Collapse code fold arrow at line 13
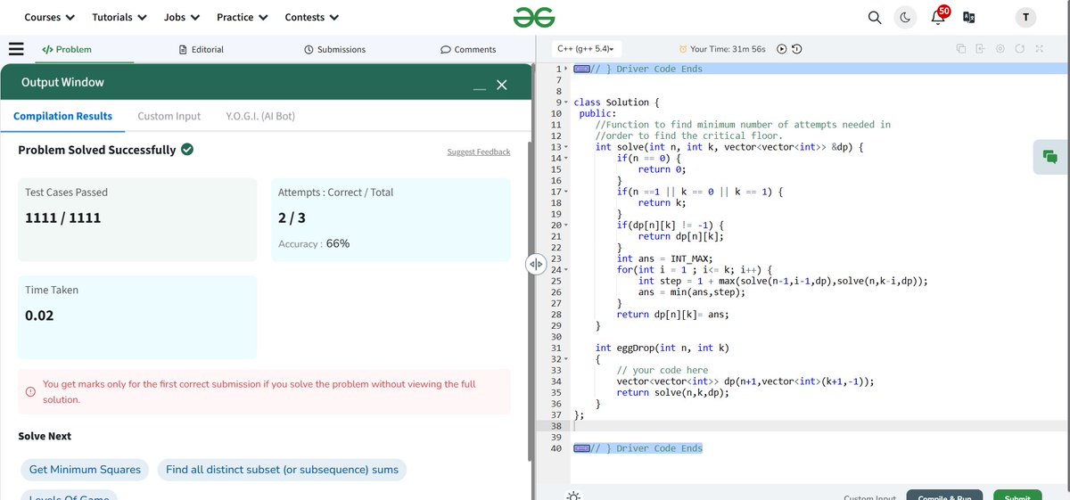The image size is (1070, 500). click(x=567, y=147)
